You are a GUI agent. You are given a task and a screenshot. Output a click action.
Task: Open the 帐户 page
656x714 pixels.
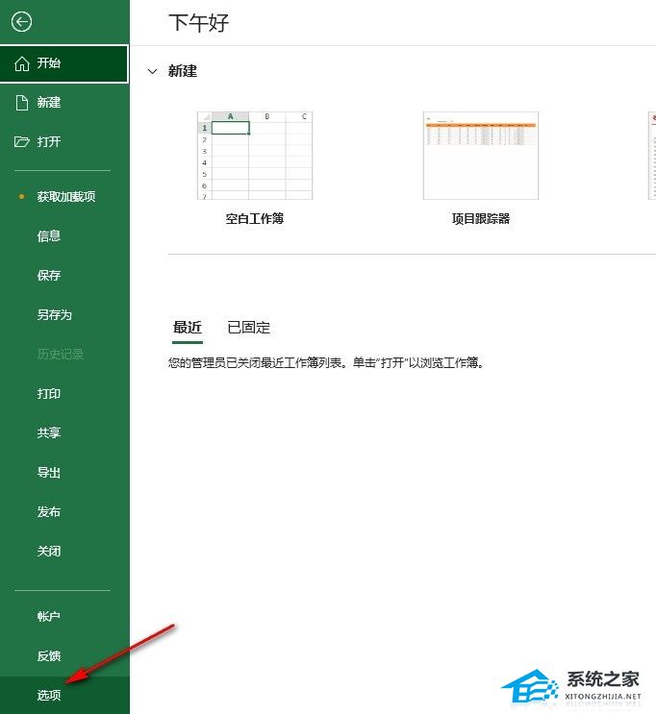point(64,616)
